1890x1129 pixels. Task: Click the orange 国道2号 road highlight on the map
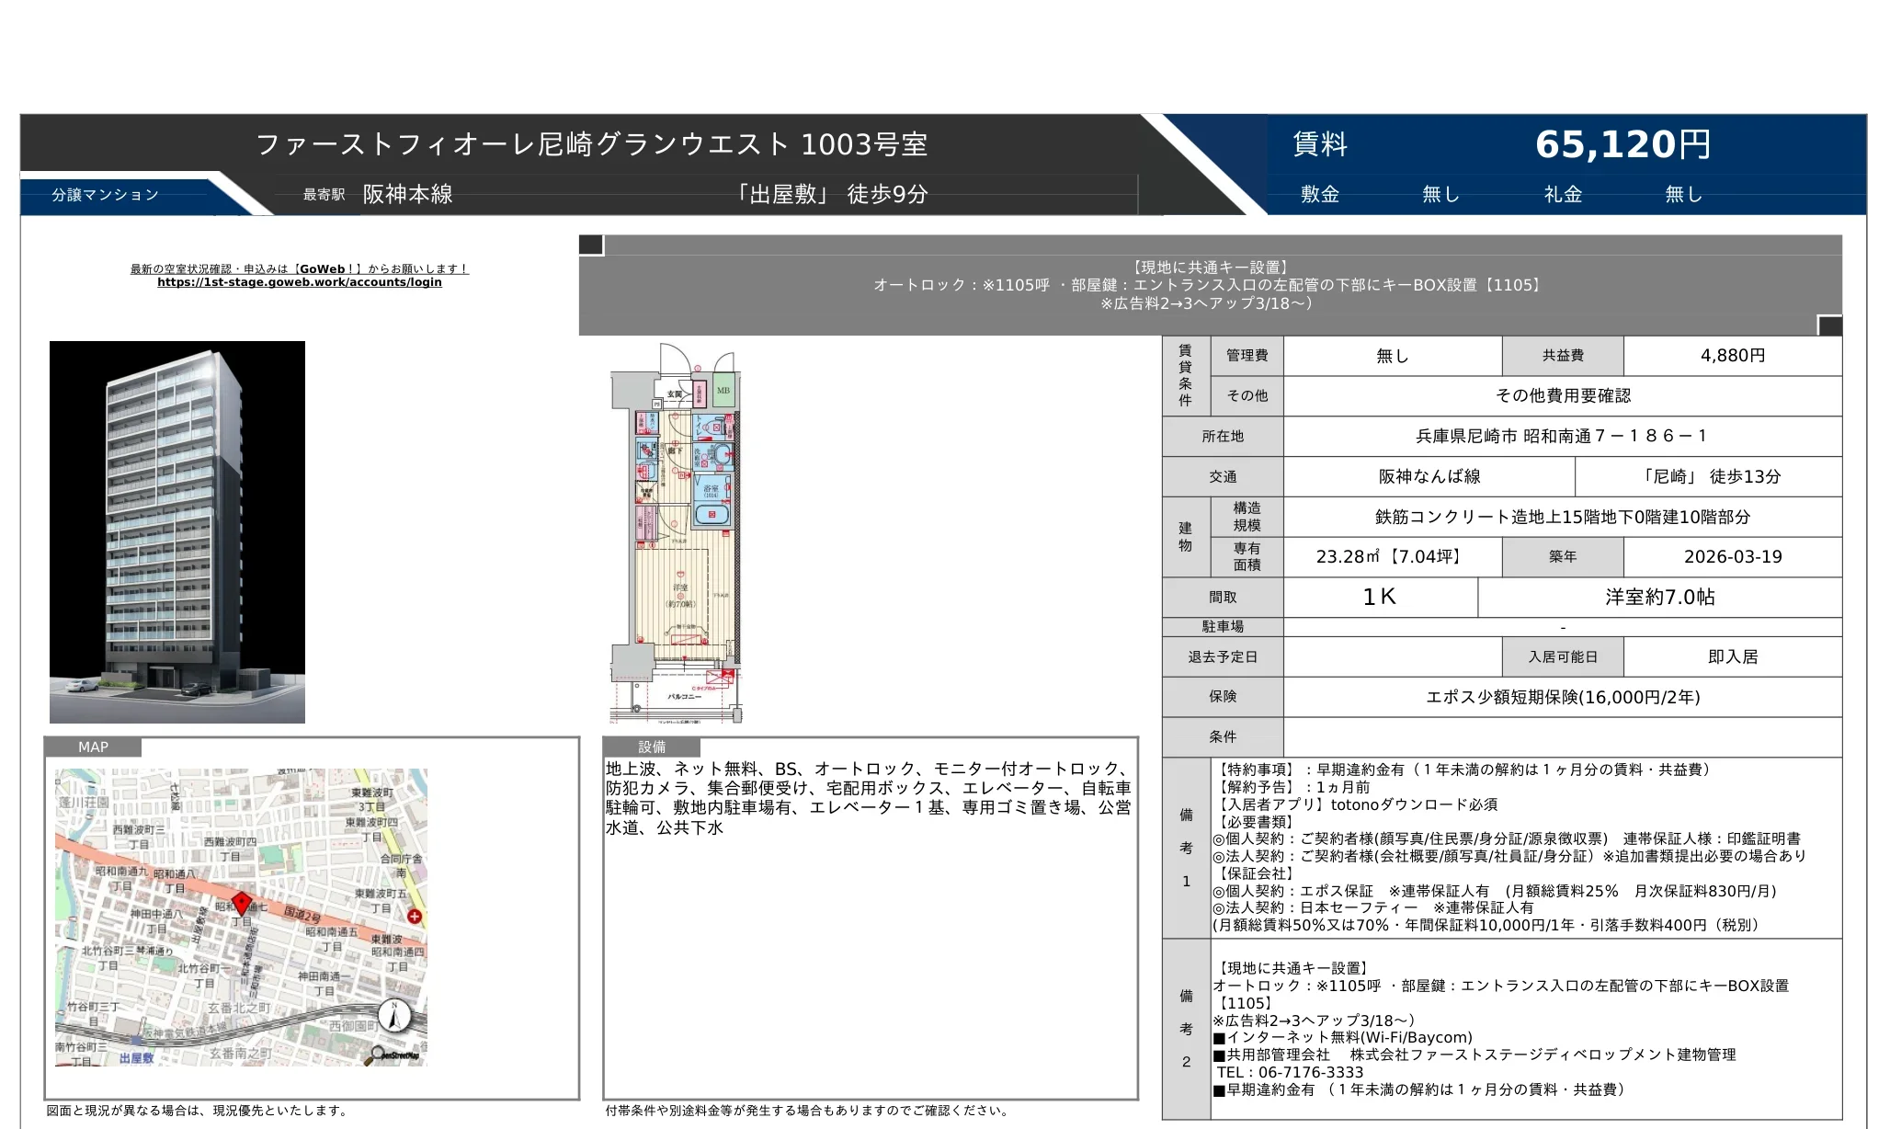(303, 915)
